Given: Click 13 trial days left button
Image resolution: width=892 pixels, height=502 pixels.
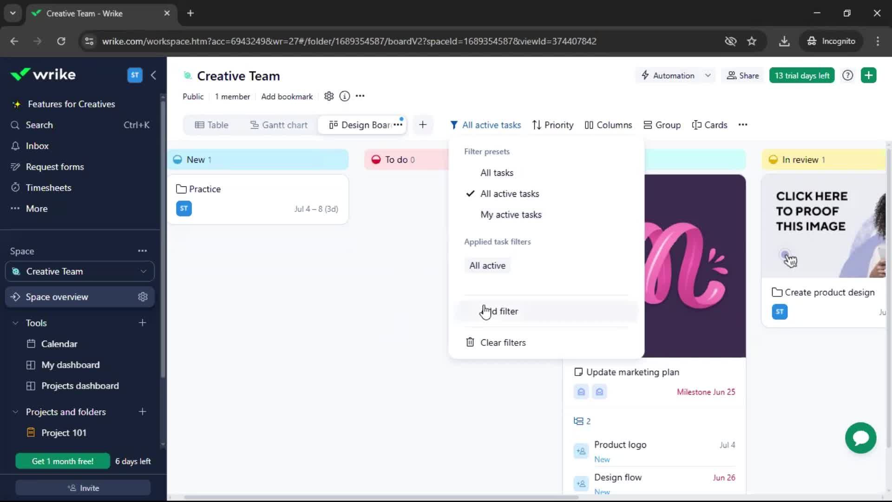Looking at the screenshot, I should point(802,75).
